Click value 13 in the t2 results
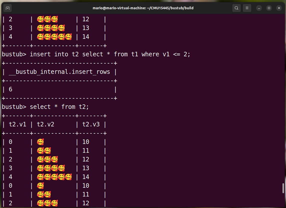The height and width of the screenshot is (208, 286). (x=86, y=168)
